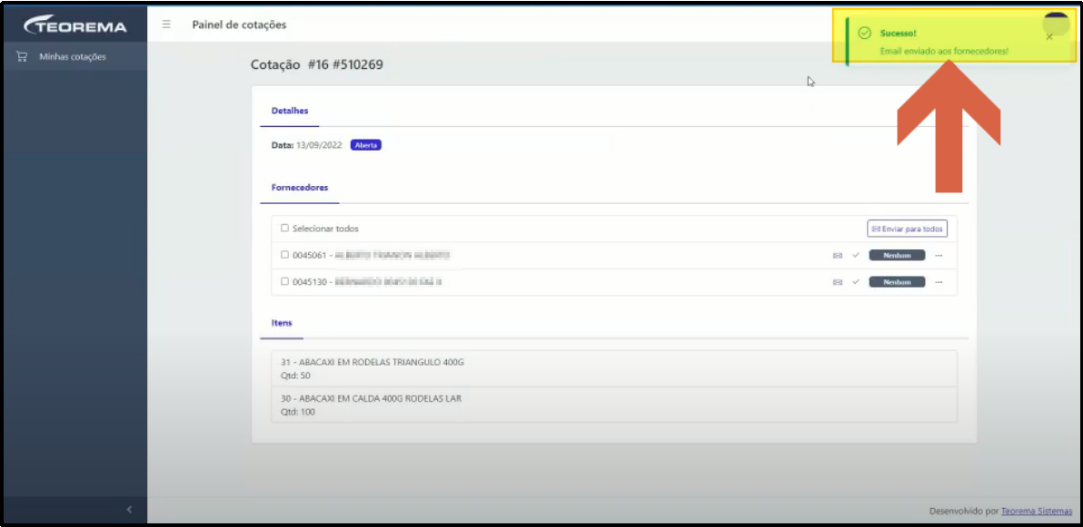Click the Qtd: 50 quantity text

(294, 376)
